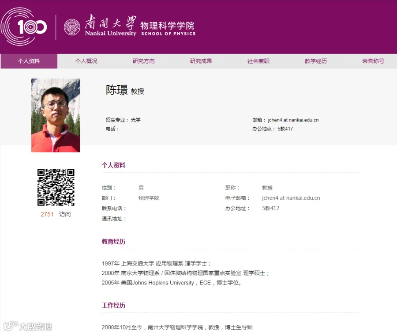The image size is (397, 334).
Task: Click the 性别 value 男
Action: click(x=141, y=188)
